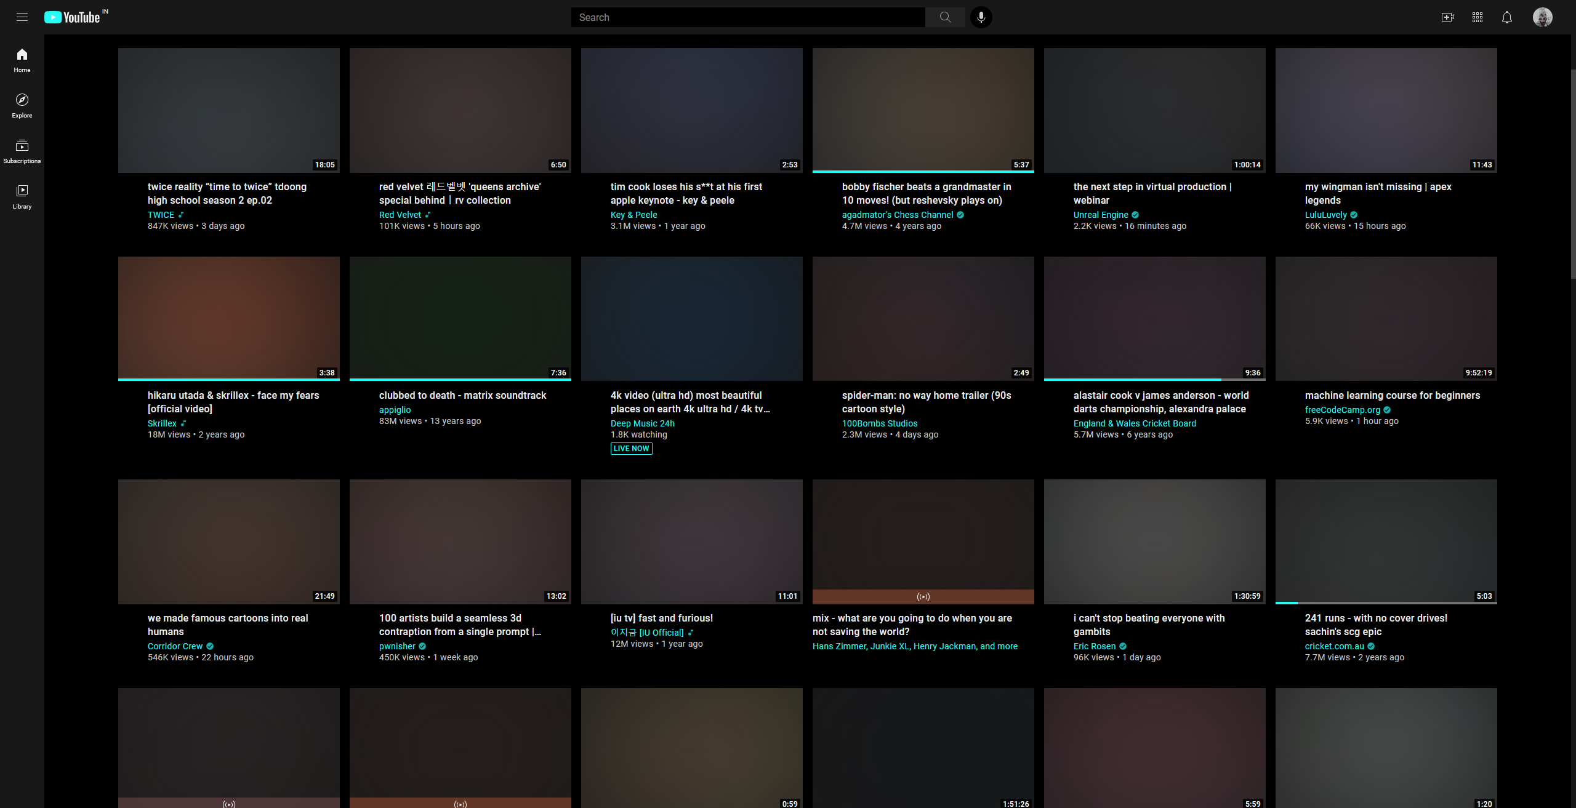Play the apex legends wingman video thumbnail
The height and width of the screenshot is (808, 1576).
click(x=1386, y=110)
